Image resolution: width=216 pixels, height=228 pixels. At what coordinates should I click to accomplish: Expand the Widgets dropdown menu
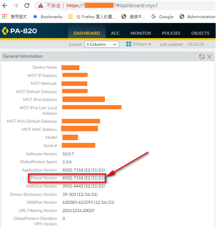coord(142,44)
